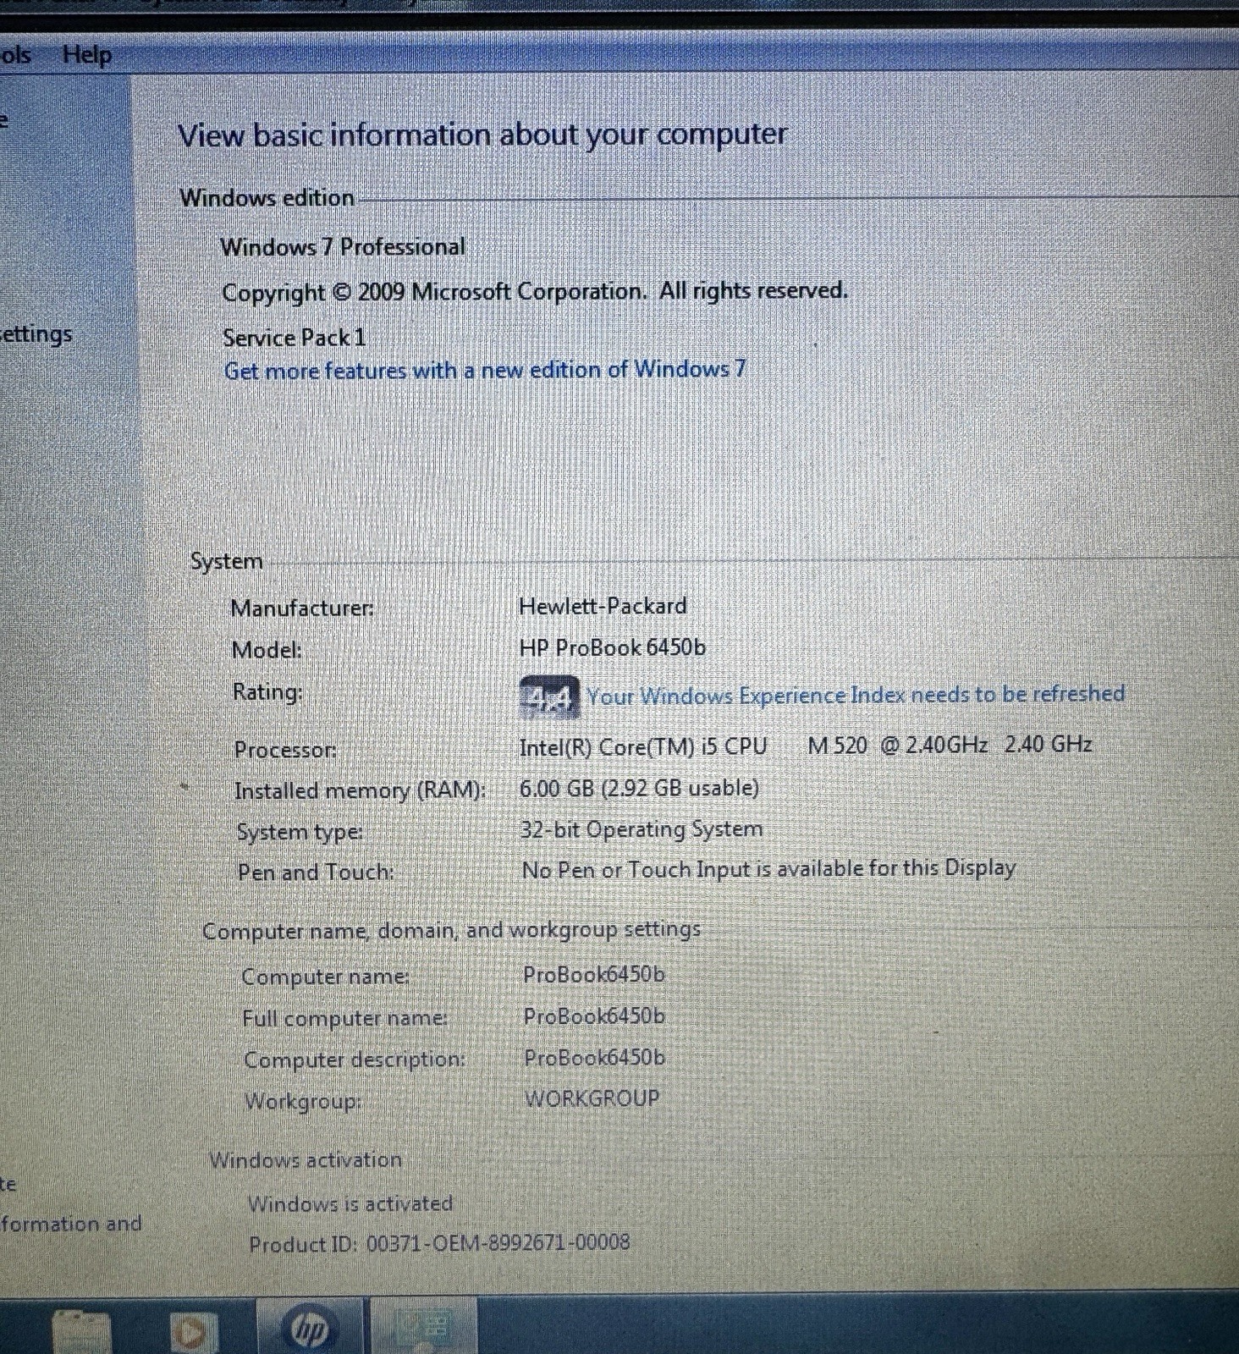This screenshot has height=1354, width=1239.
Task: Click the Information and sidebar link at bottom left
Action: (x=71, y=1224)
